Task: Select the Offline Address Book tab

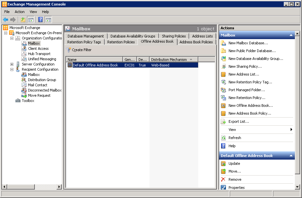Action: click(x=157, y=41)
